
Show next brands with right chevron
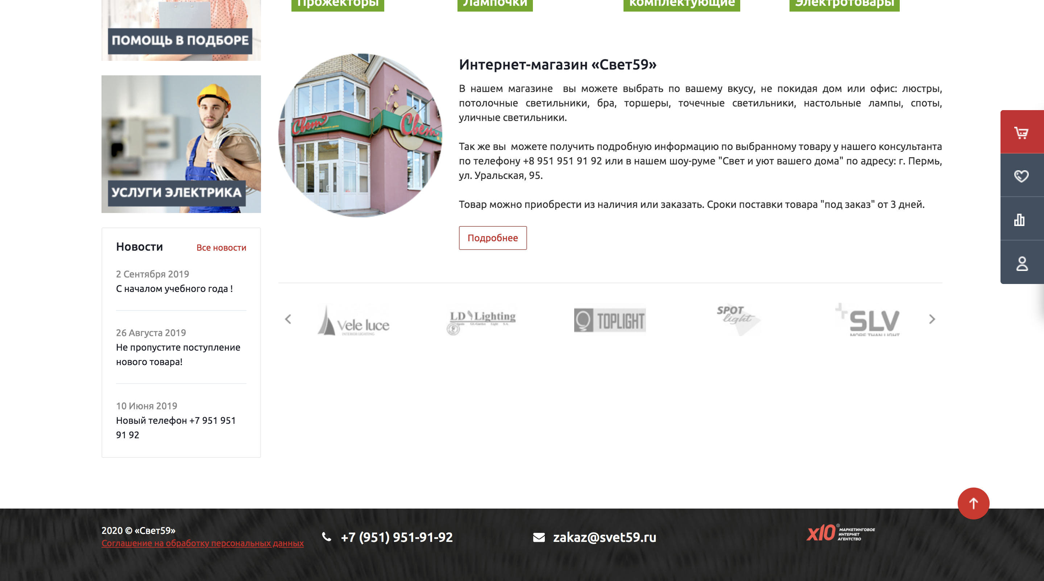(x=932, y=319)
